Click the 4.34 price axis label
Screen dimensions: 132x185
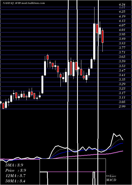[122, 5]
